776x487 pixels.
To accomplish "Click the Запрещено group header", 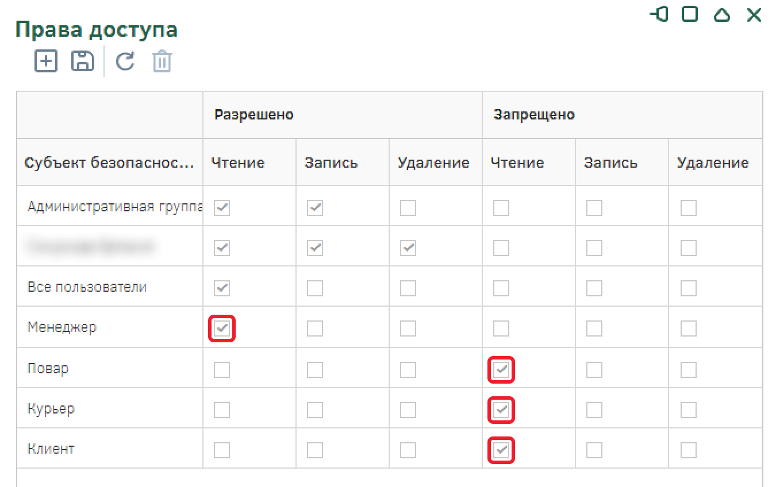I will click(x=534, y=115).
